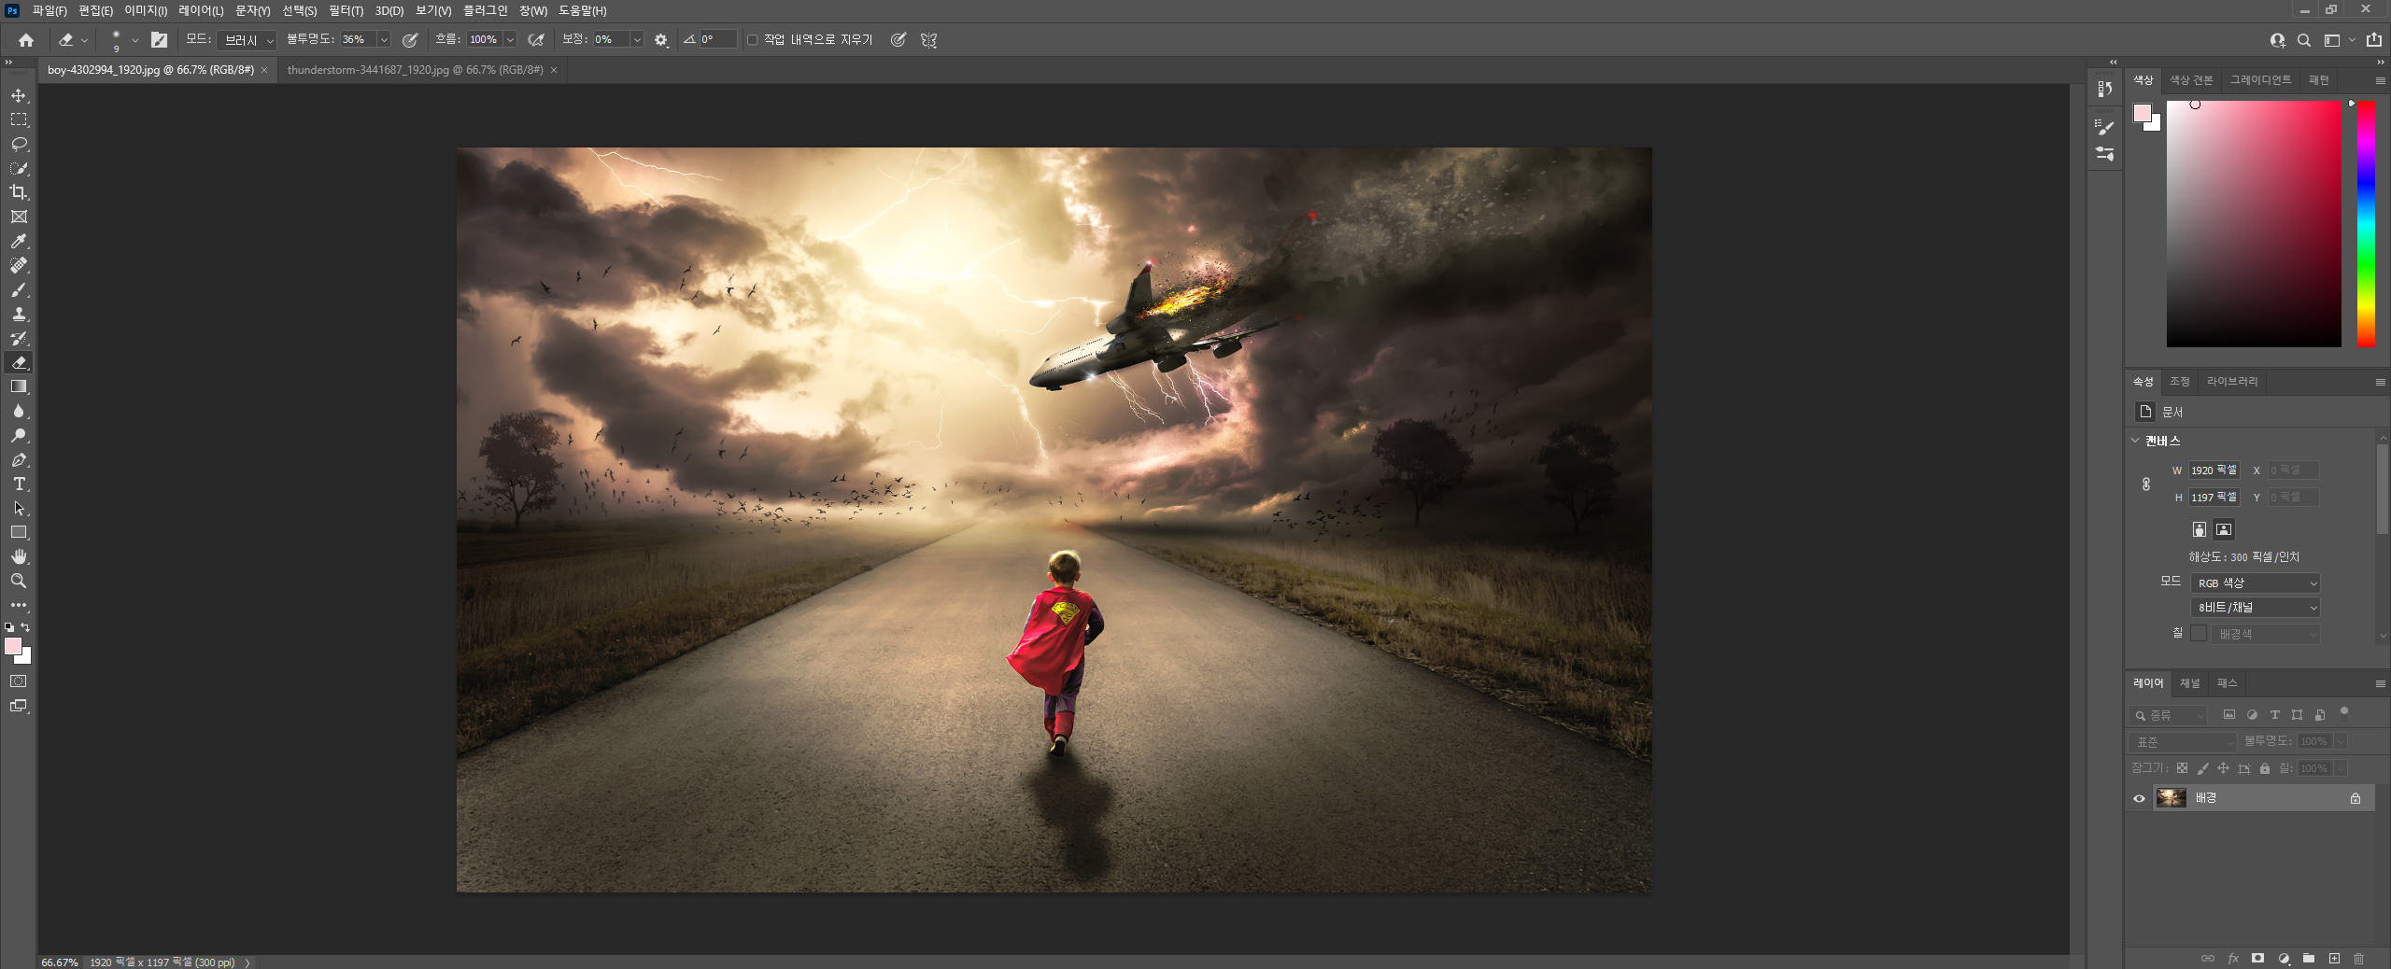Select the Spot Healing Brush tool
Screen dimensions: 2391x969
pyautogui.click(x=19, y=265)
